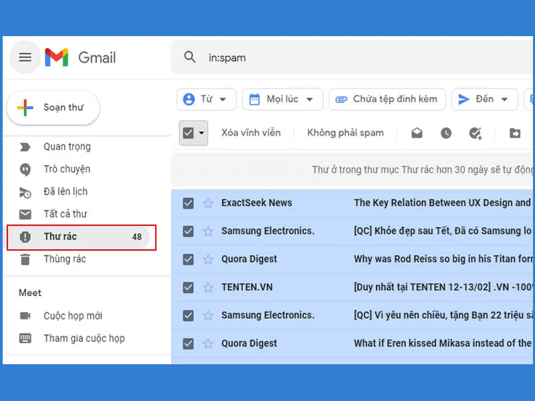Click the mark as read envelope icon
Image resolution: width=535 pixels, height=401 pixels.
tap(417, 133)
